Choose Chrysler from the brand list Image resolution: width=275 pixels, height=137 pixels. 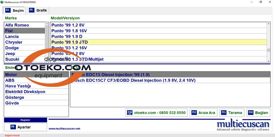click(24, 42)
